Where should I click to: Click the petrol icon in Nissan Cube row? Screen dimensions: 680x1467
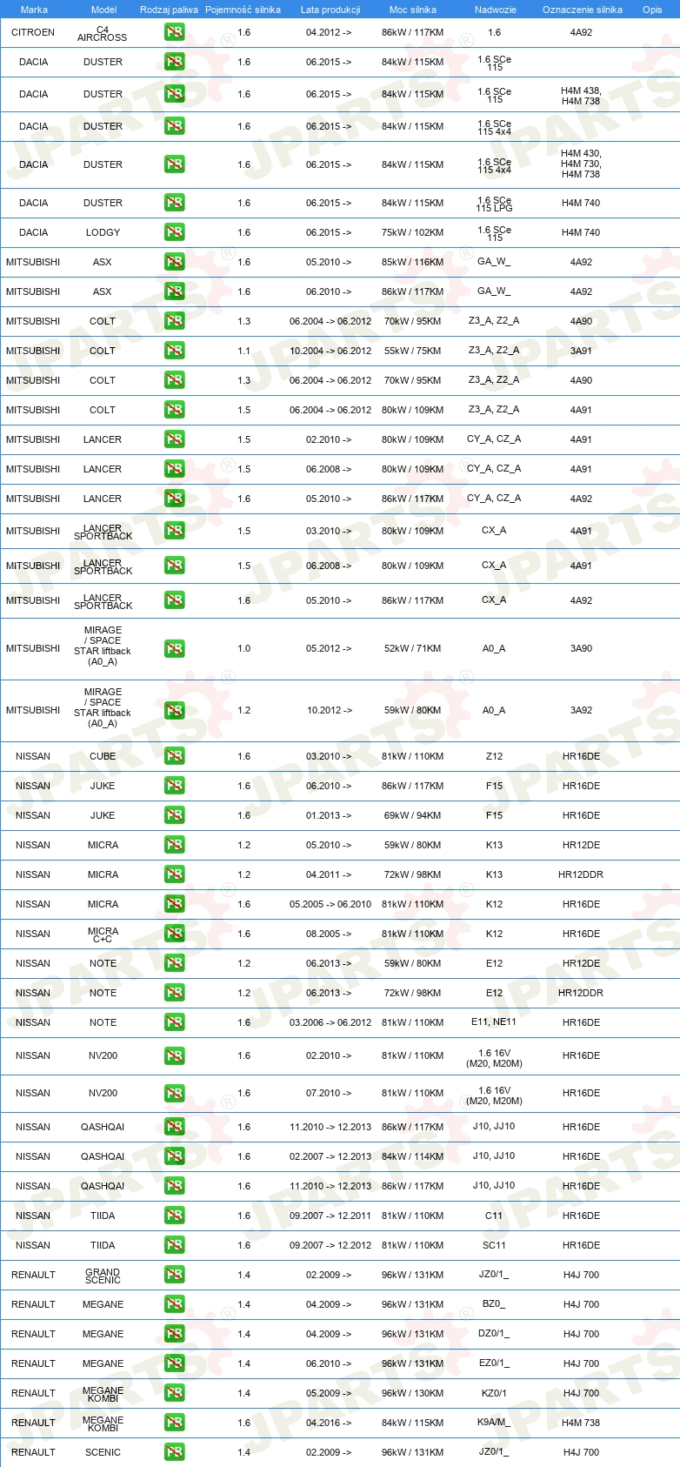tap(174, 756)
